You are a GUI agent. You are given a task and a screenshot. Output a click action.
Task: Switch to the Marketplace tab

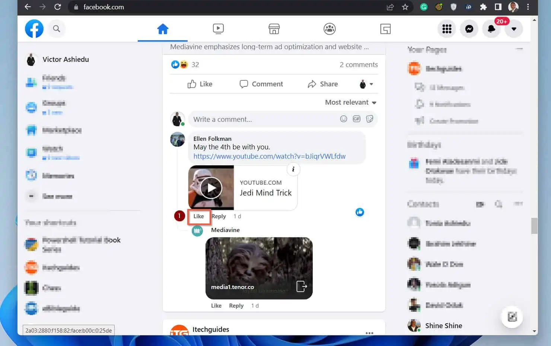(x=274, y=29)
